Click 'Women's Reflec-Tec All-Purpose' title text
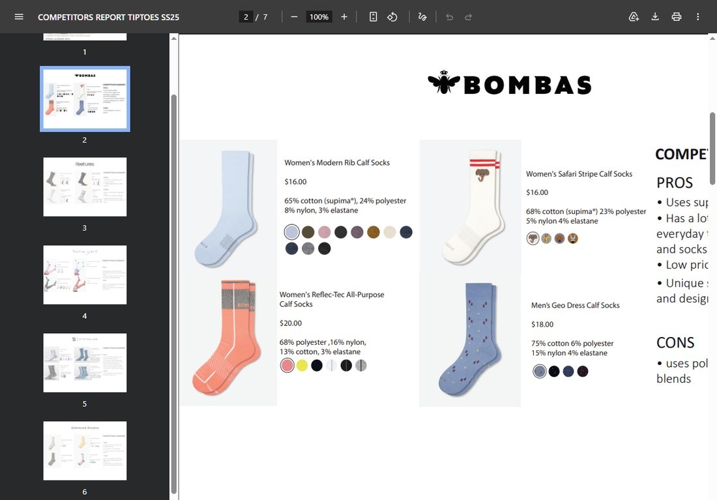Viewport: 717px width, 500px height. coord(332,295)
